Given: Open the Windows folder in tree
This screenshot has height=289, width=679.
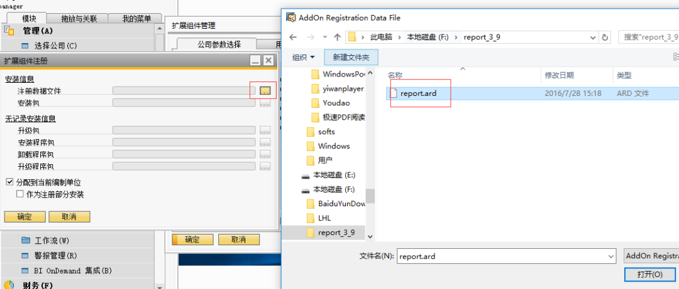Looking at the screenshot, I should coord(328,146).
